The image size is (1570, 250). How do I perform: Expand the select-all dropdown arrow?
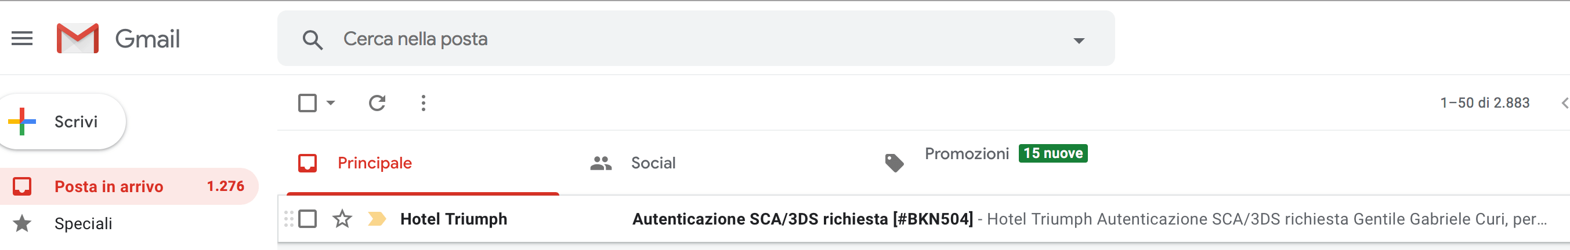pos(330,103)
